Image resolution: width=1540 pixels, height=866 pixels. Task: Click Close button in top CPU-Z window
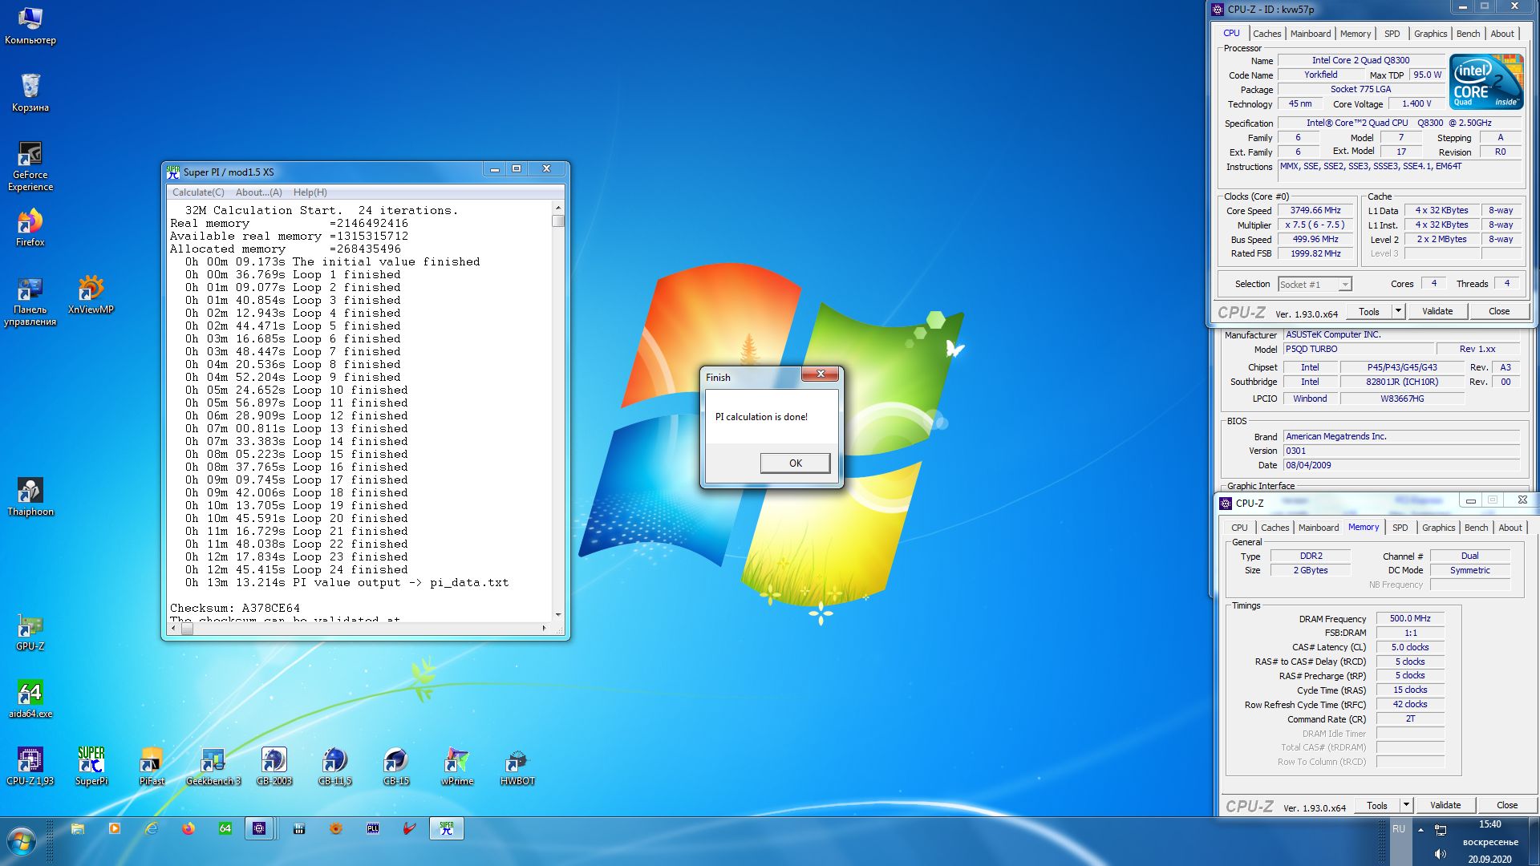(x=1499, y=311)
